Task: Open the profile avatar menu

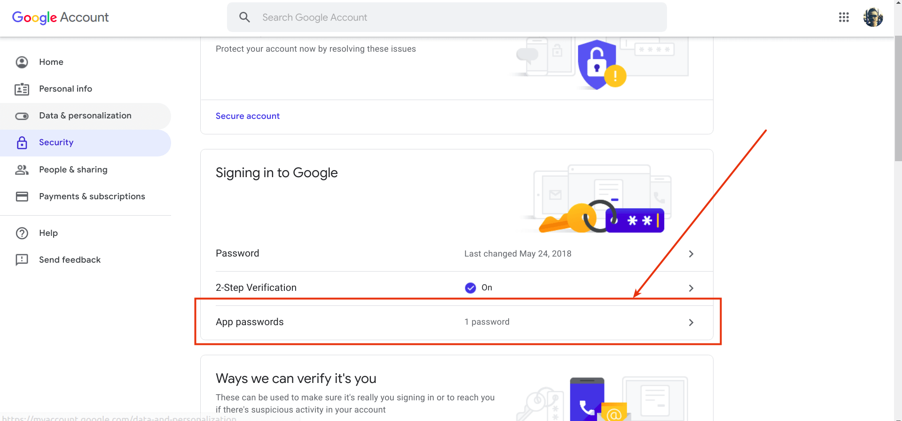Action: point(873,17)
